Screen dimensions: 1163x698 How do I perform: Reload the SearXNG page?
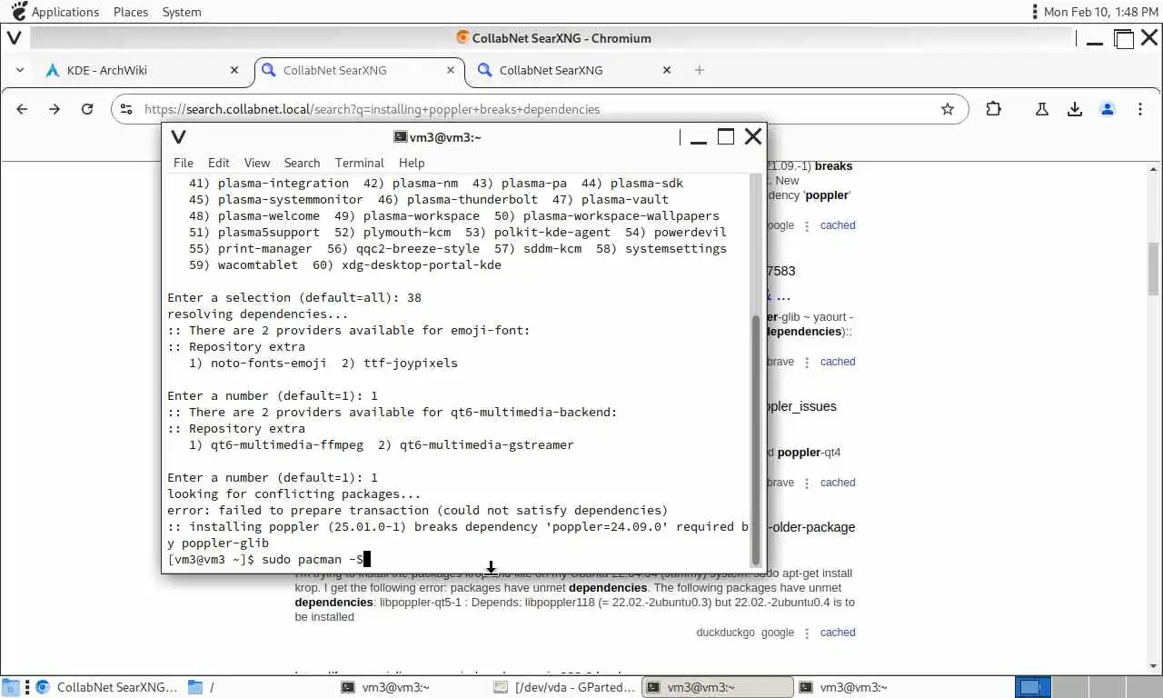point(87,109)
